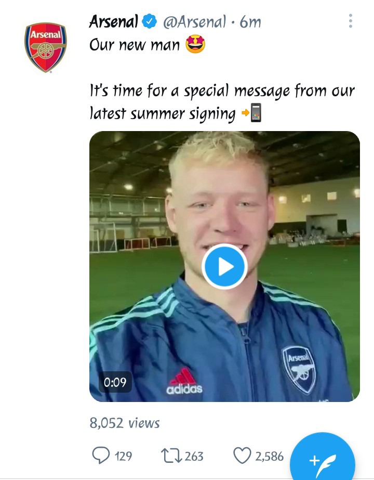Like the tweet with the heart icon
This screenshot has width=374, height=480.
[243, 456]
